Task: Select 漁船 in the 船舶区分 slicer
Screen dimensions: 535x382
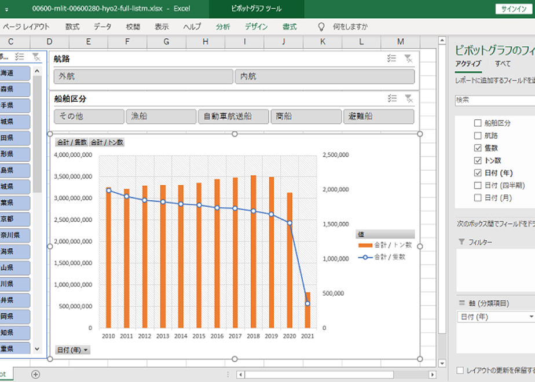Action: 162,116
